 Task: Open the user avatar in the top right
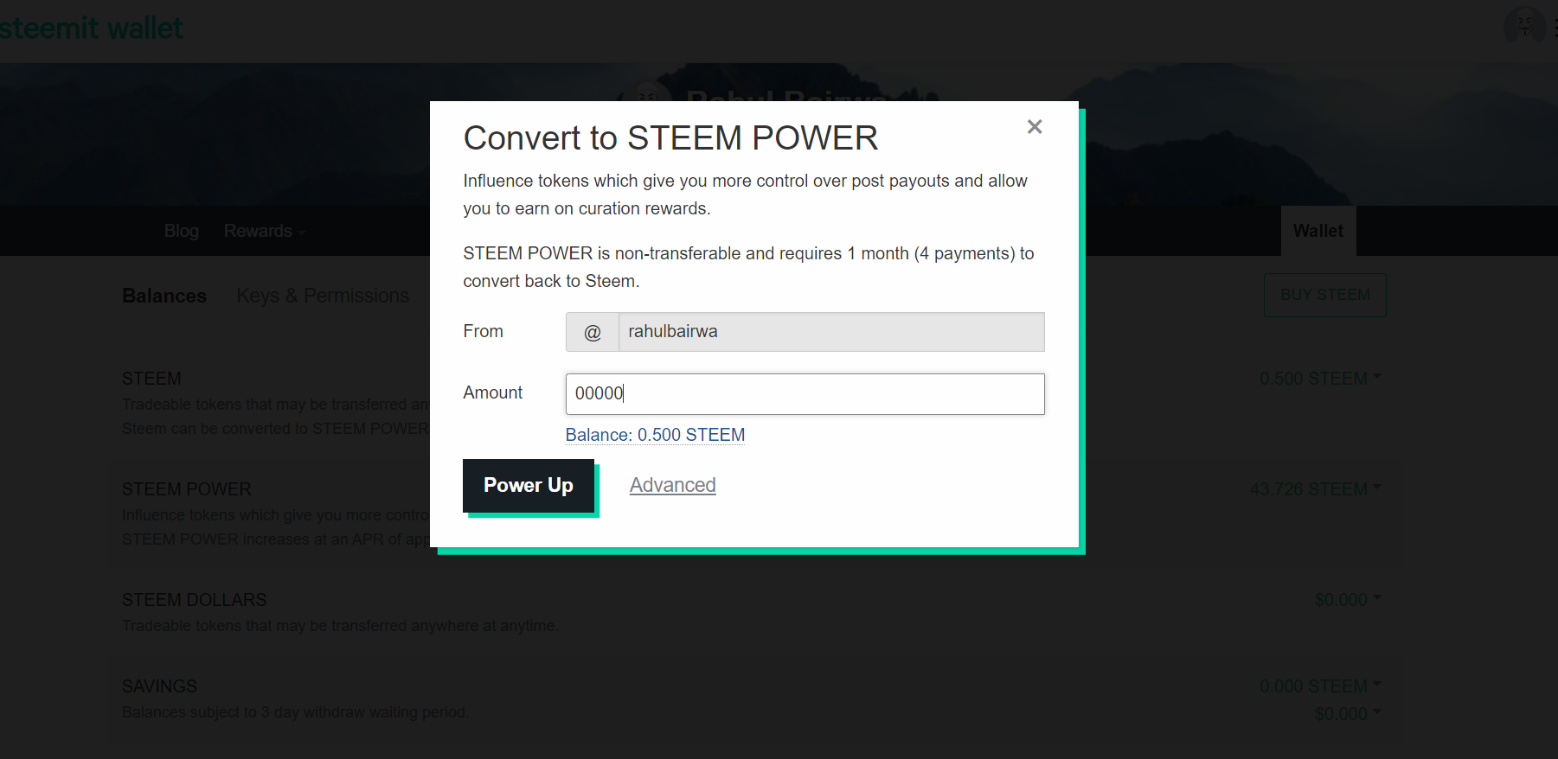point(1524,26)
